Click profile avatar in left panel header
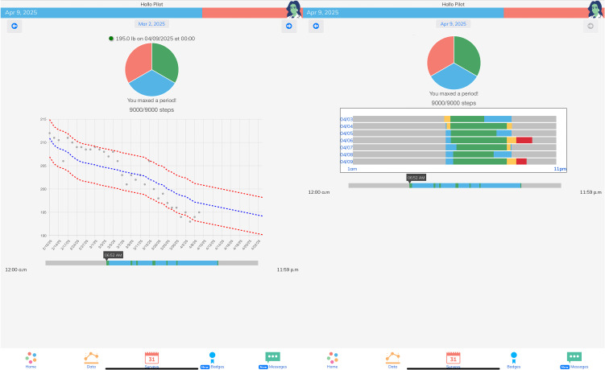This screenshot has height=370, width=605. pyautogui.click(x=296, y=11)
